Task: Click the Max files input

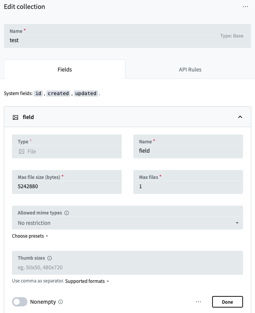Action: coord(188,187)
